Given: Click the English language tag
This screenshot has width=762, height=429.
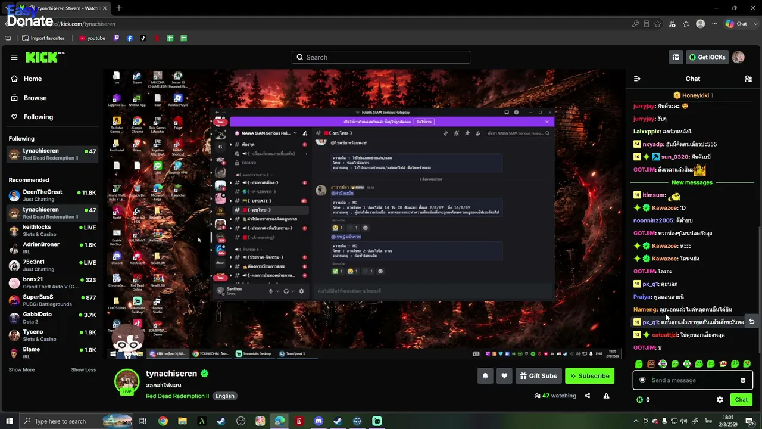Looking at the screenshot, I should click(x=225, y=396).
